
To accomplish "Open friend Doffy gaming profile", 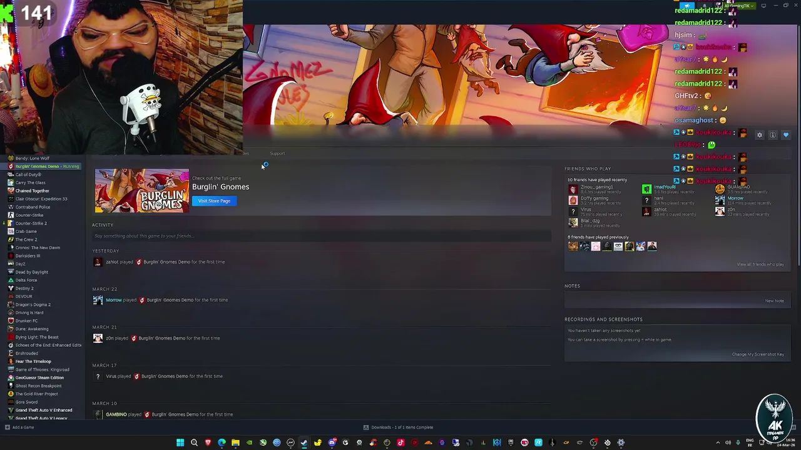I will click(594, 198).
